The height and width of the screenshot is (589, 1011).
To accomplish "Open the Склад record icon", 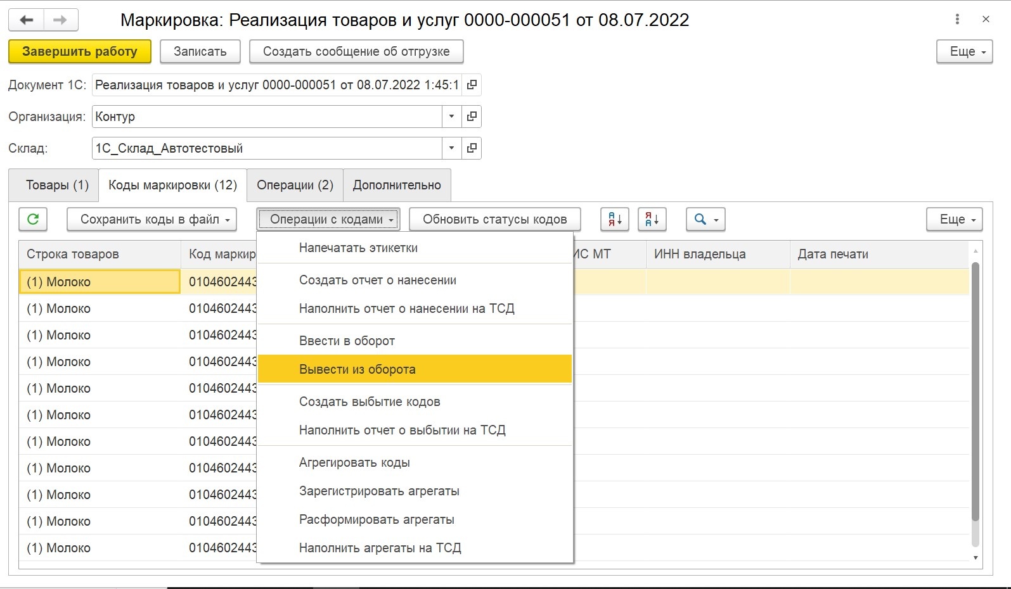I will pos(472,148).
